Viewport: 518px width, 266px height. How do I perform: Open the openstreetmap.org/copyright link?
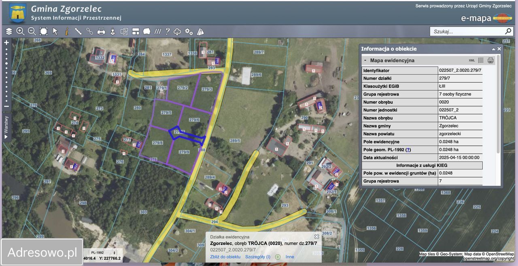(x=489, y=258)
